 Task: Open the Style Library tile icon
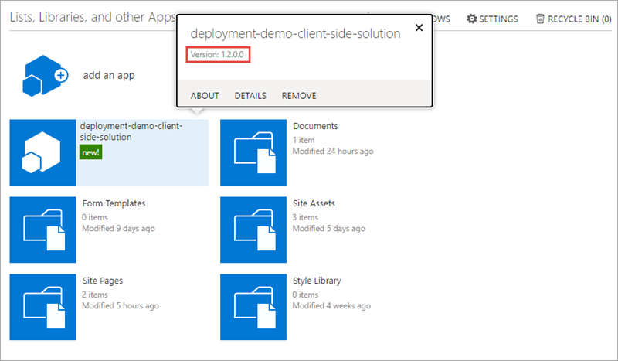tap(253, 307)
